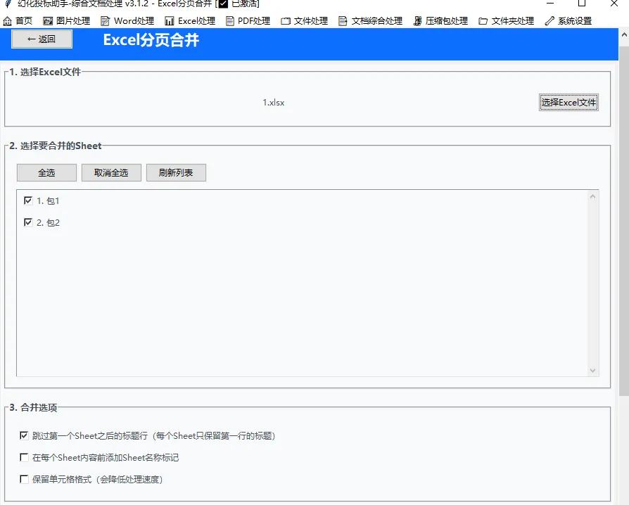This screenshot has height=505, width=629.
Task: Click the sheet list scroll up arrow
Action: click(x=593, y=196)
